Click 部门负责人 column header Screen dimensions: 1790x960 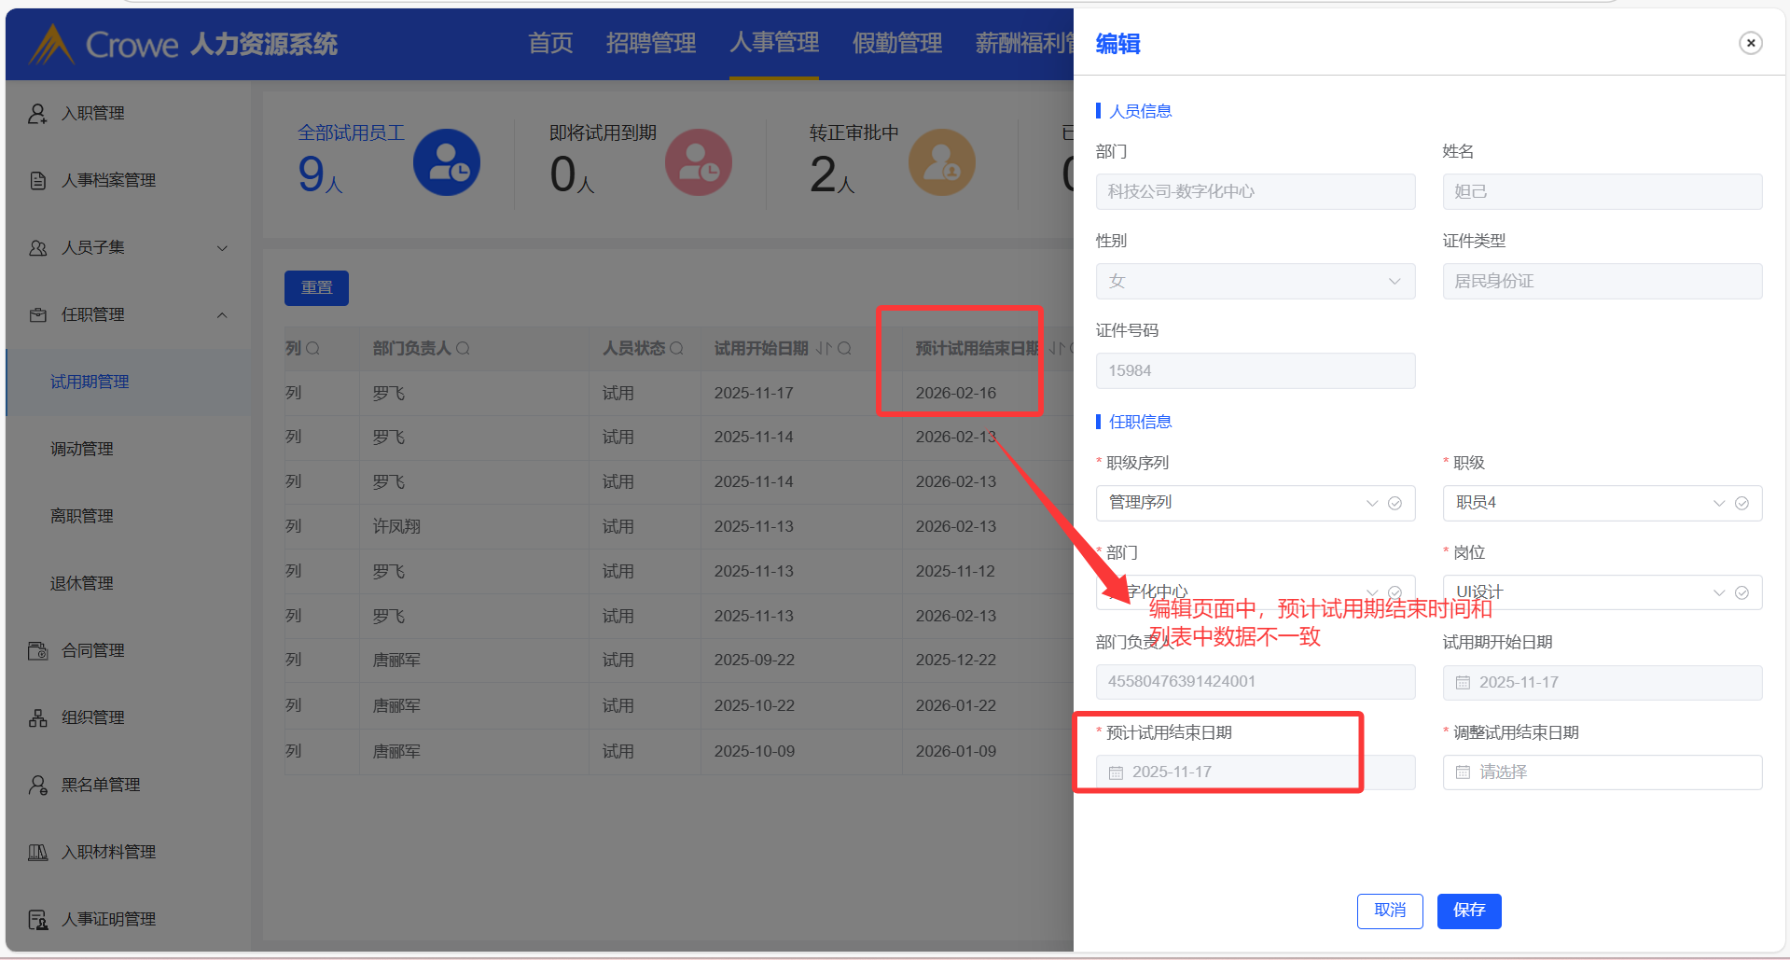[411, 349]
